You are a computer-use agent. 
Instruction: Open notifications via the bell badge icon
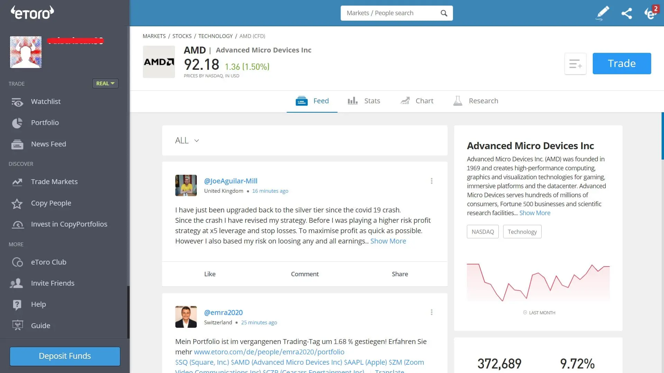(651, 13)
